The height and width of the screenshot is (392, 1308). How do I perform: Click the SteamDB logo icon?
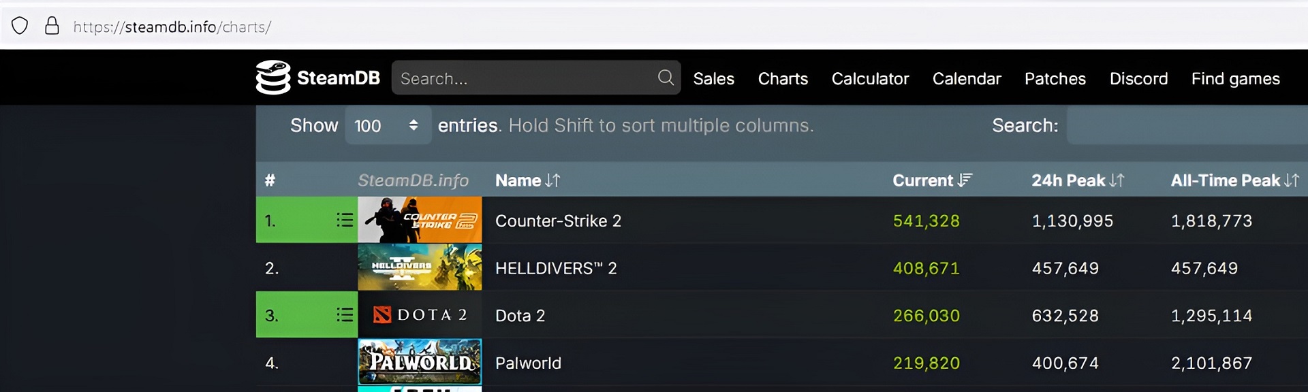[273, 78]
